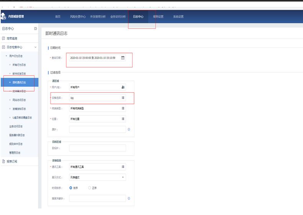Viewport: 303px width, 215px height.
Task: Open the list icon in the 通讯工具 field
Action: pos(123,167)
